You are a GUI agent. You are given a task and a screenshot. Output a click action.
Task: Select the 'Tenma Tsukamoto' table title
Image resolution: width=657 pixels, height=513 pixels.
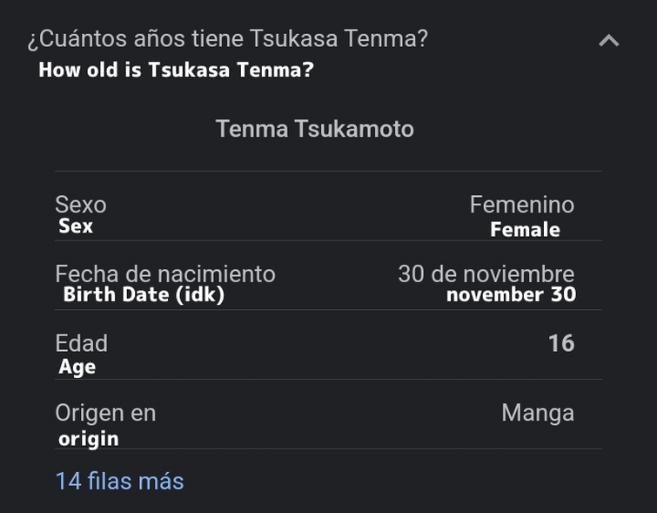pyautogui.click(x=315, y=128)
